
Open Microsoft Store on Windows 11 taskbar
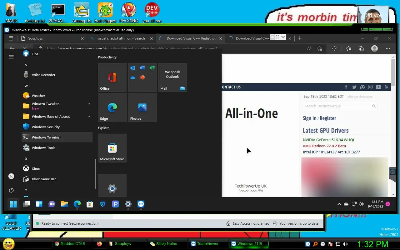click(x=90, y=204)
